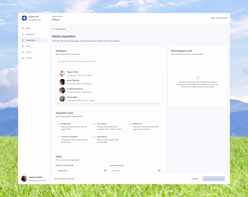Image resolution: width=248 pixels, height=197 pixels.
Task: Click the Separations book icon
Action: [x=23, y=40]
